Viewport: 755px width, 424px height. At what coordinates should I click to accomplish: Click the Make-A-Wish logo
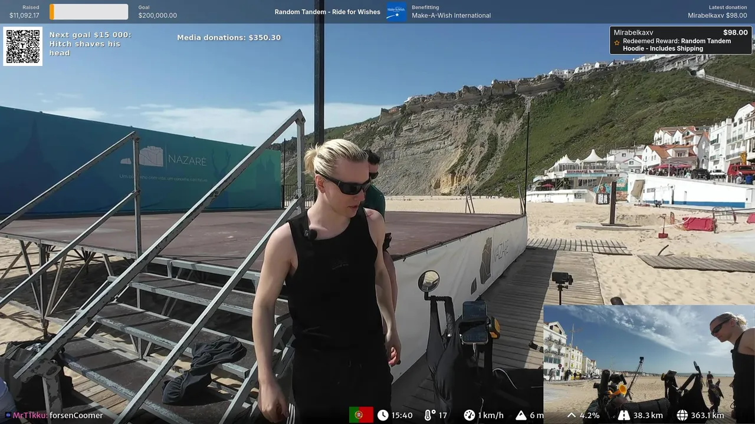(396, 11)
